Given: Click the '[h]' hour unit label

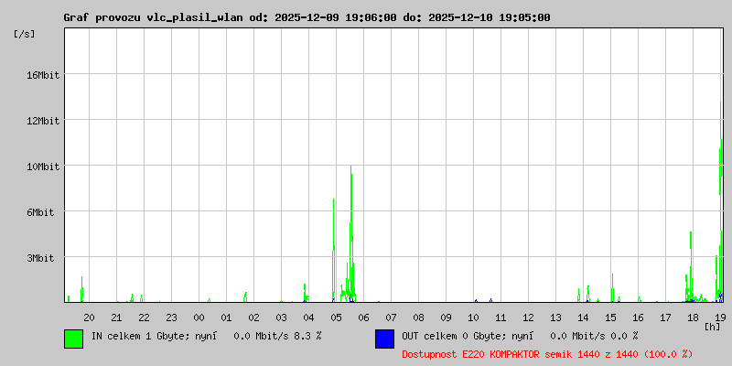Looking at the screenshot, I should click(713, 326).
